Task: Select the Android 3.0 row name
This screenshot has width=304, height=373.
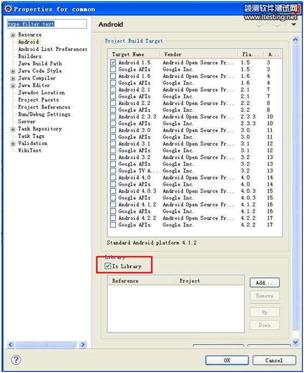Action: click(135, 130)
